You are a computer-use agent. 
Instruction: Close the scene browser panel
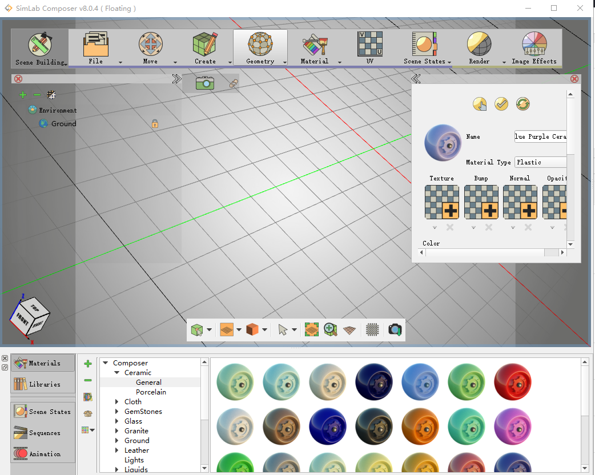18,79
